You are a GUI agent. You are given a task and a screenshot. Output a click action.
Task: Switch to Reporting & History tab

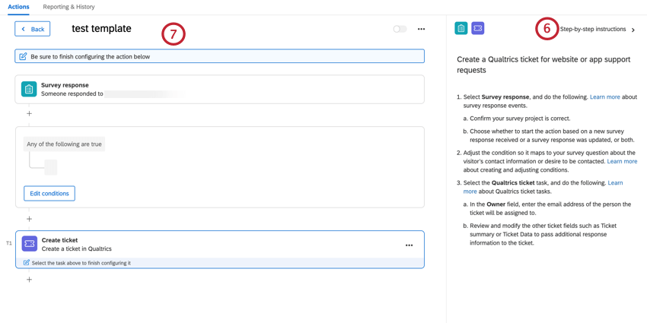click(69, 7)
